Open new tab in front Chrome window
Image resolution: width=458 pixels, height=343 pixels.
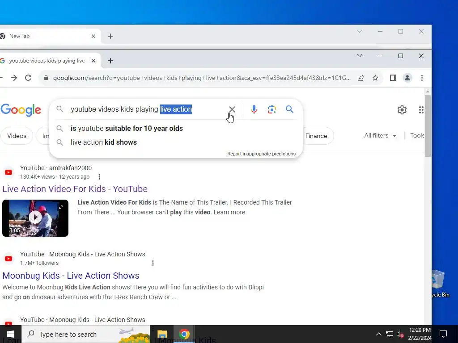point(110,61)
